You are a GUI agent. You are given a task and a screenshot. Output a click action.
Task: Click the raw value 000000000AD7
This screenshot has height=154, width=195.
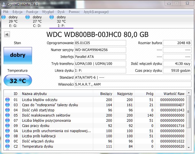[172, 105]
